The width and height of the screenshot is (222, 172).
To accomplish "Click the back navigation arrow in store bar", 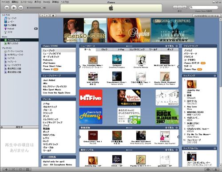I will [42, 16].
